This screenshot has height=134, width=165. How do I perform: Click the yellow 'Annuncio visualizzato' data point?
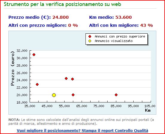[x=54, y=95]
